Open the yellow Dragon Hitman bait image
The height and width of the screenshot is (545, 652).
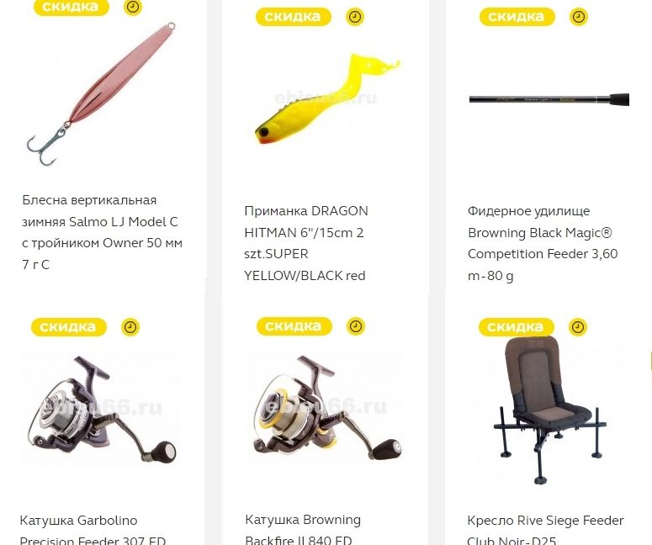point(326,99)
